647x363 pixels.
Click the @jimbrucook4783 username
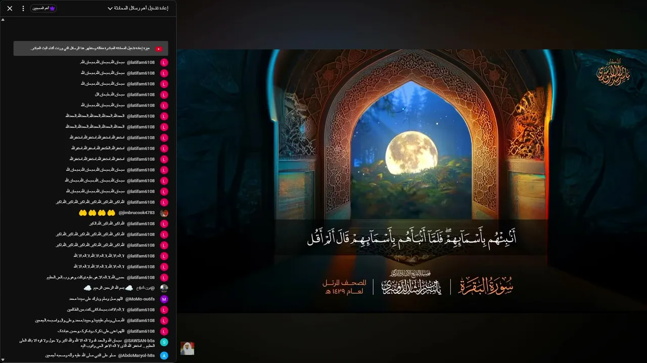click(x=136, y=213)
